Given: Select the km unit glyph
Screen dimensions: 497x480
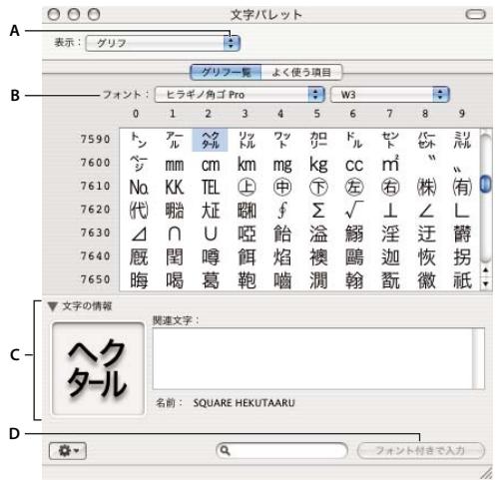Looking at the screenshot, I should pos(247,164).
